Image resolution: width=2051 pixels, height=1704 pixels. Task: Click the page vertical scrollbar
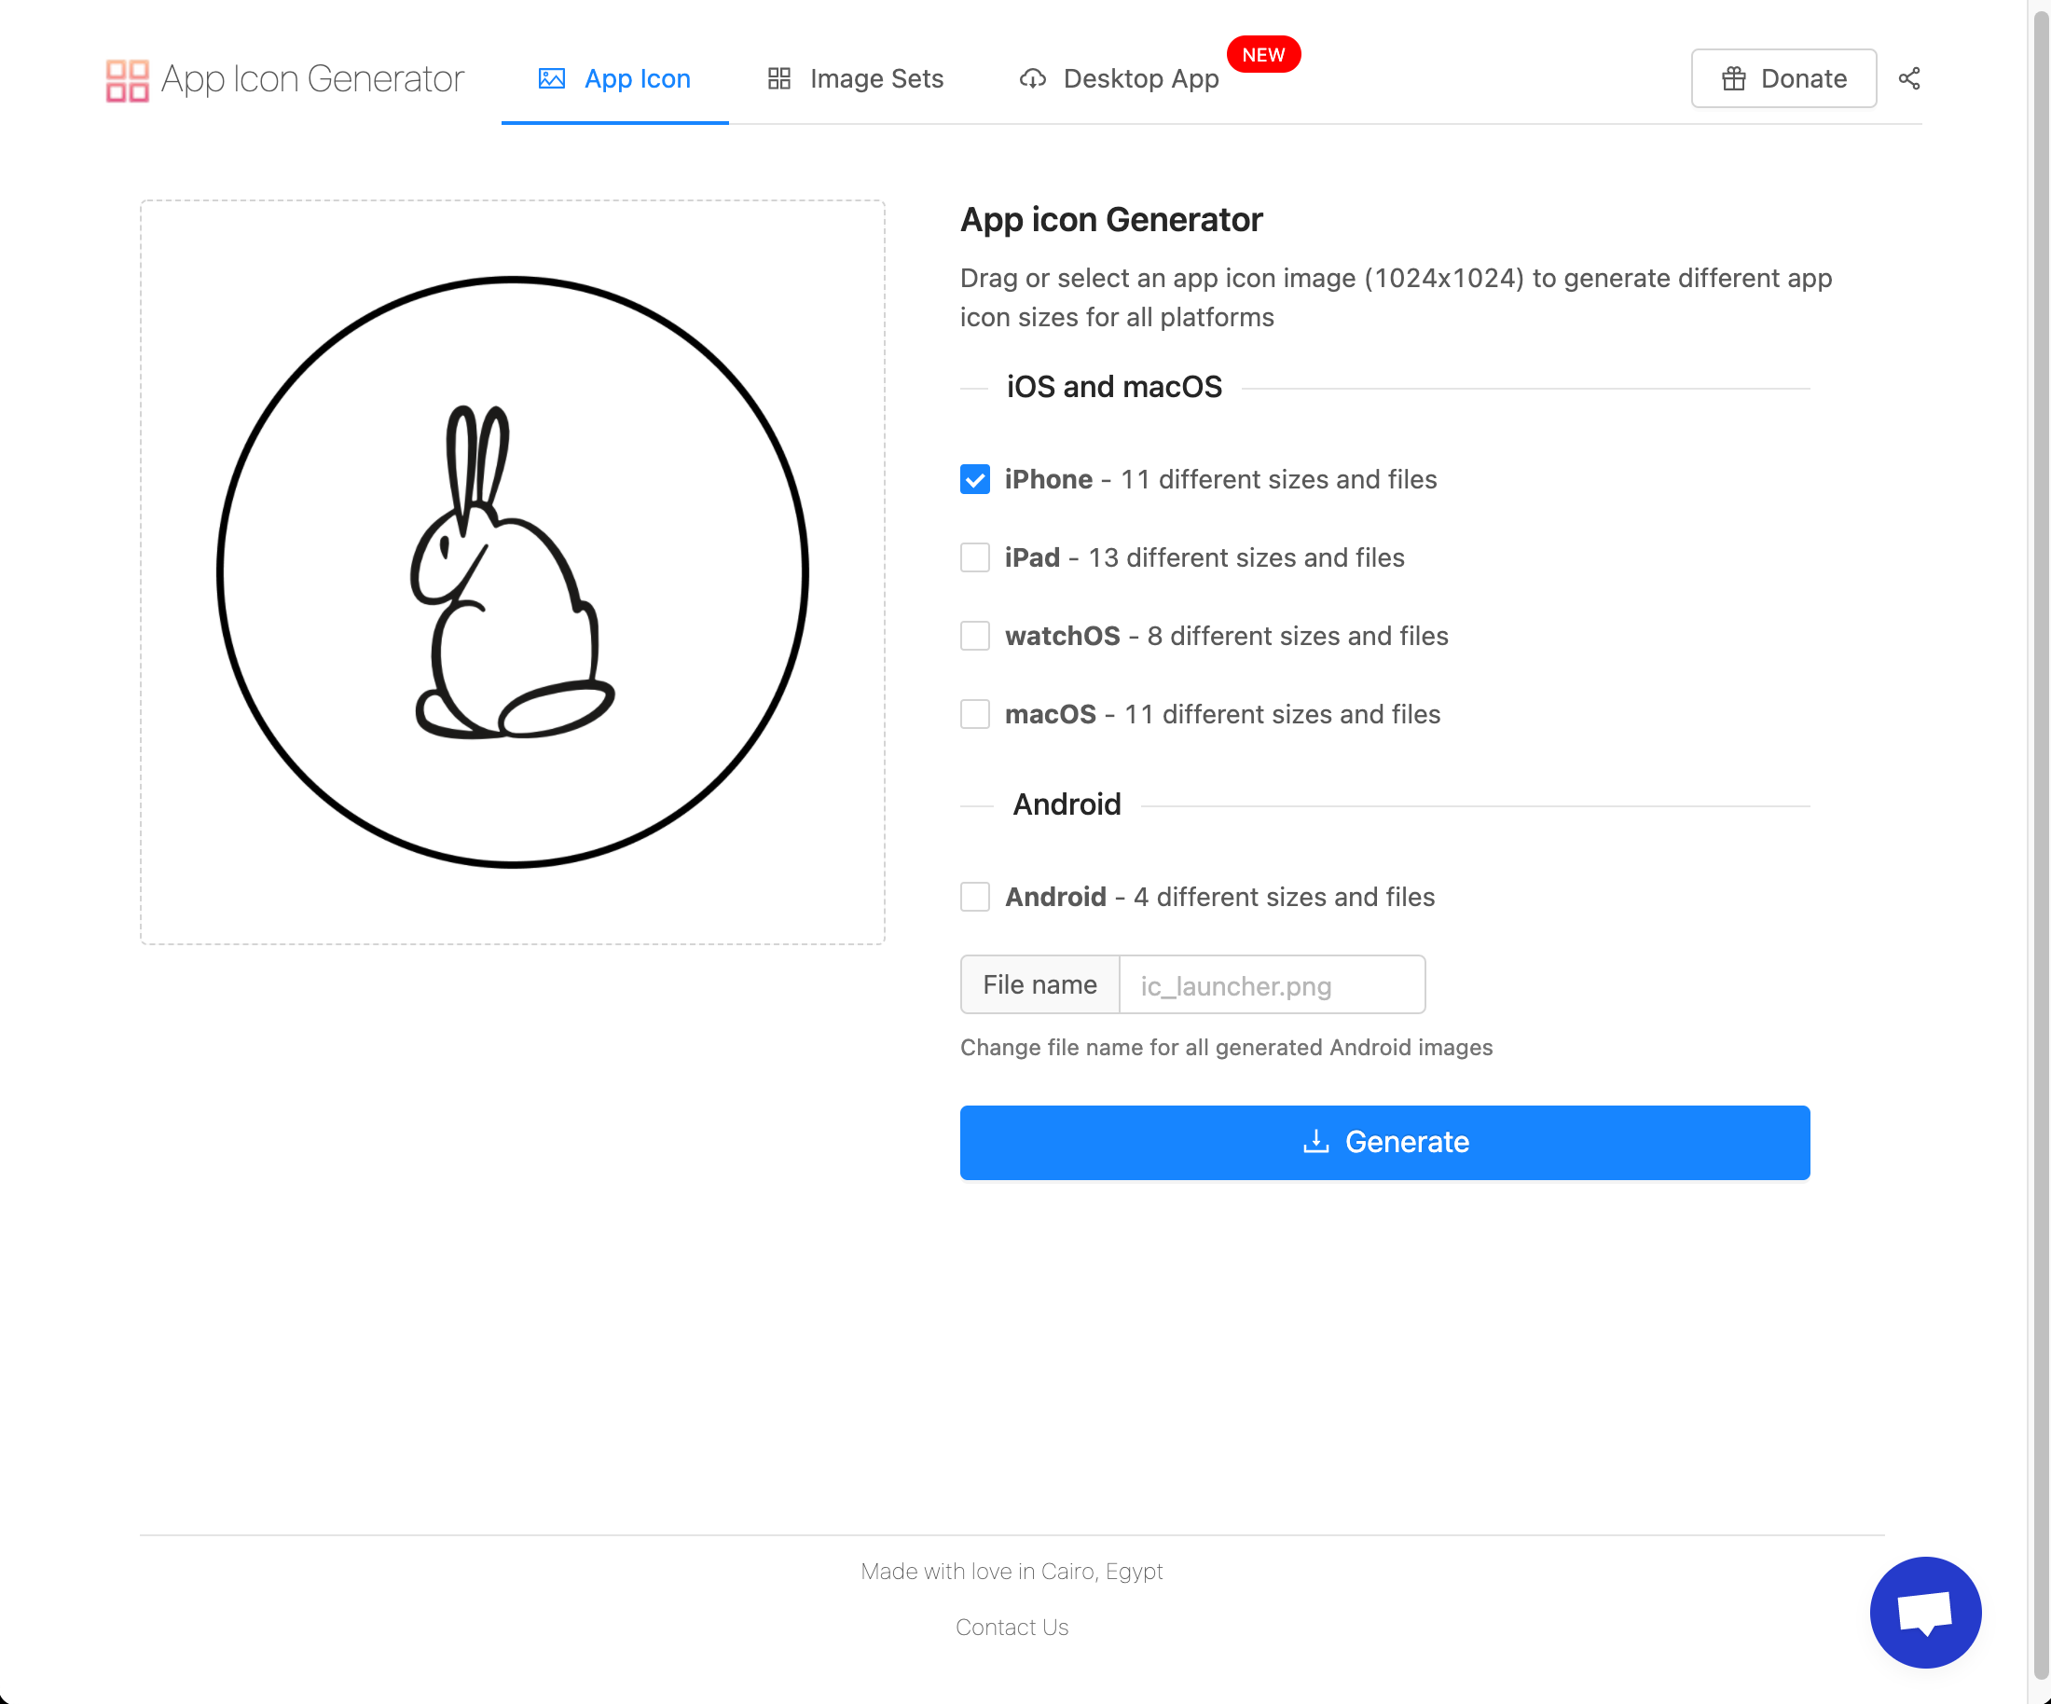[x=2040, y=849]
